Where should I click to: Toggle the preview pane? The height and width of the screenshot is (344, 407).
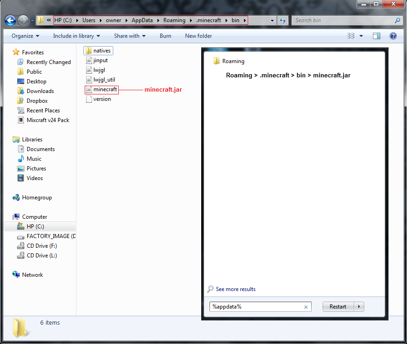[376, 35]
